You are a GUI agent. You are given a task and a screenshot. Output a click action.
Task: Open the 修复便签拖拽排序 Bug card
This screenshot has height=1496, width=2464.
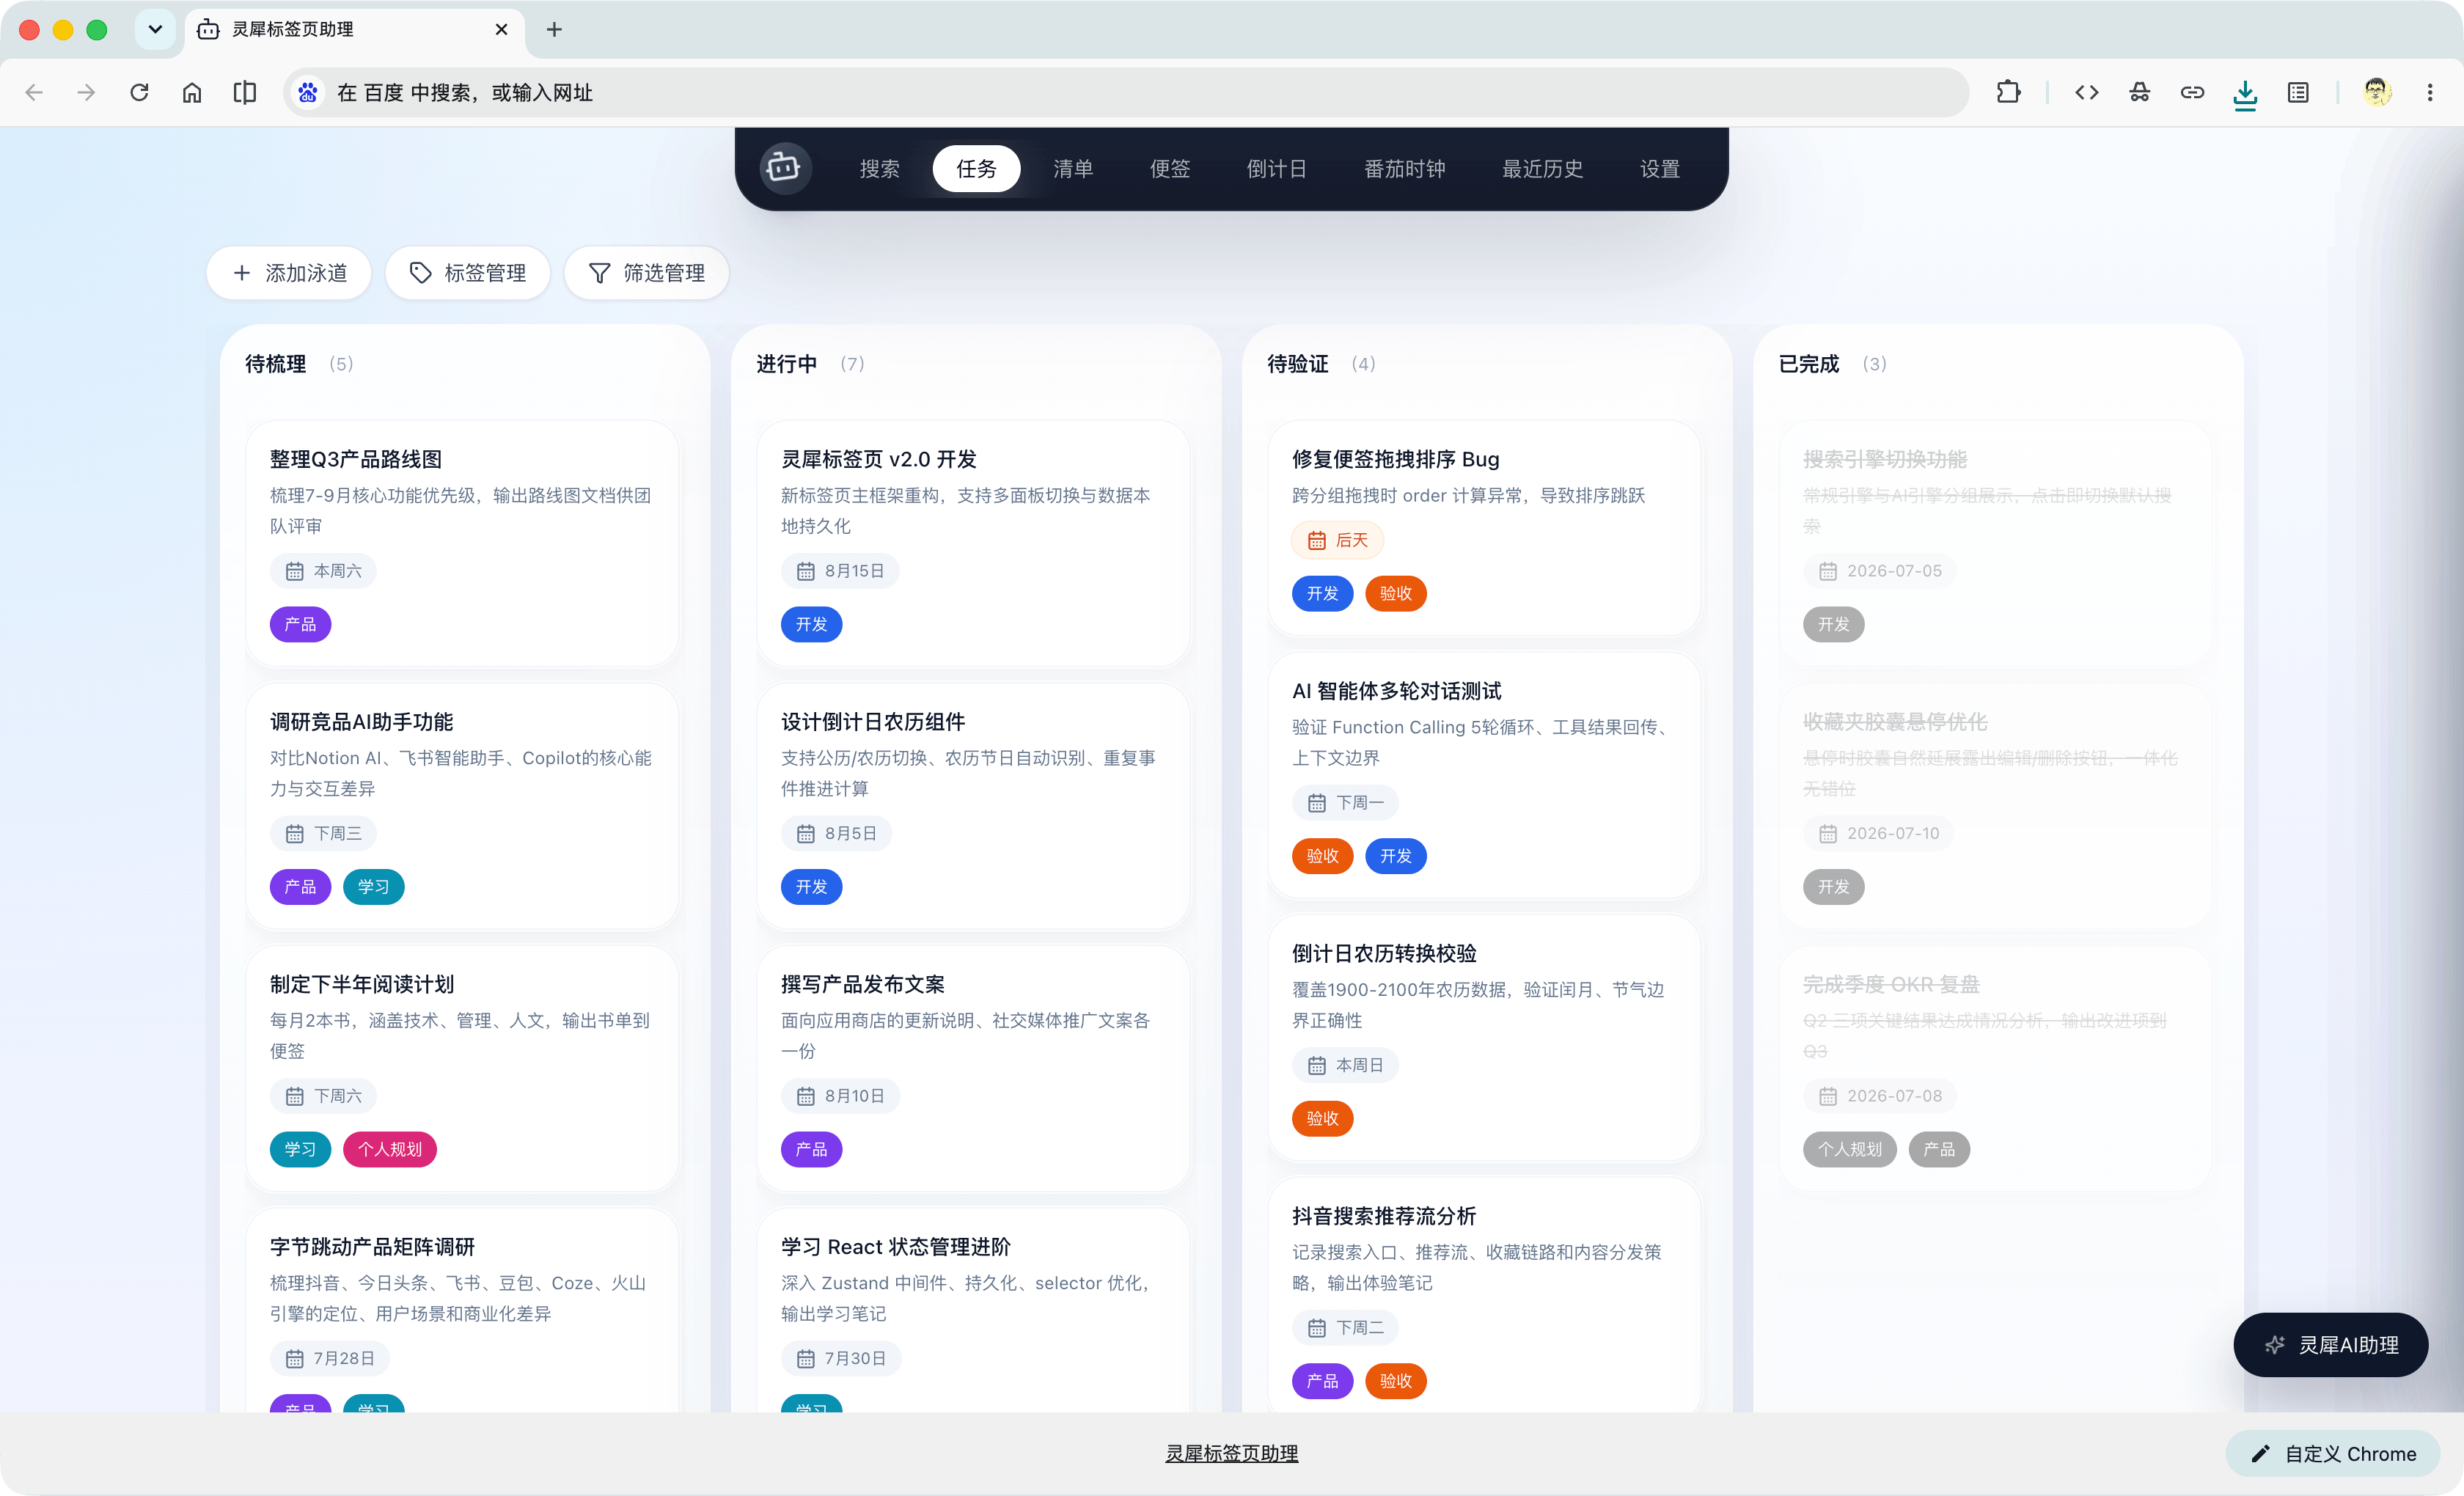1484,528
